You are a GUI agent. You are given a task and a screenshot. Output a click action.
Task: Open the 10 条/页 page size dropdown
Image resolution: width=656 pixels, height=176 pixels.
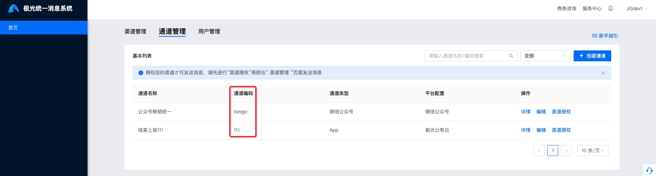coord(592,150)
